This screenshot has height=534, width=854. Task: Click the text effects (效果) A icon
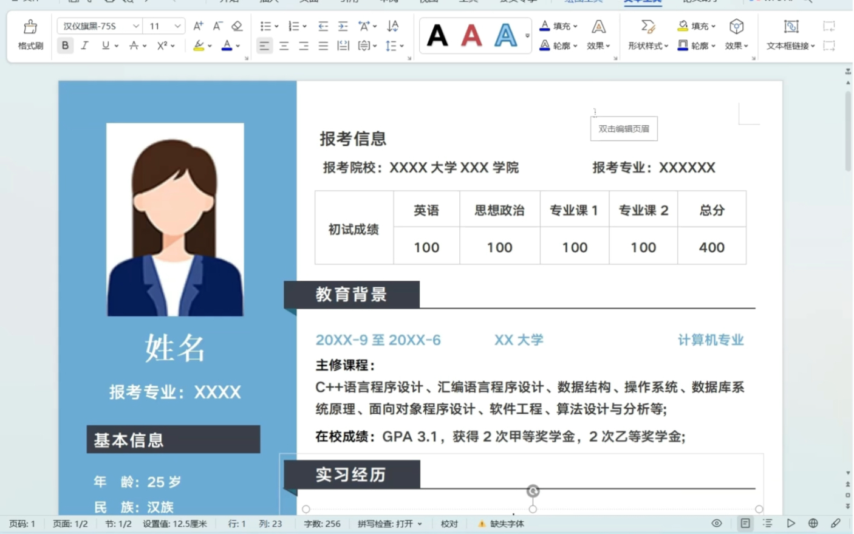point(598,34)
